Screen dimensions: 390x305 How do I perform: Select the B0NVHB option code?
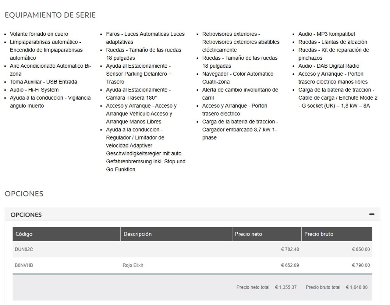coord(24,265)
